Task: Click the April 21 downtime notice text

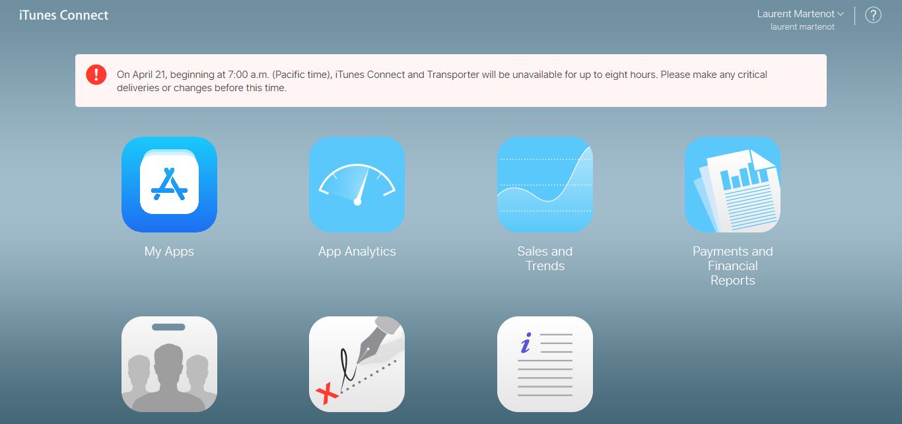Action: click(442, 81)
